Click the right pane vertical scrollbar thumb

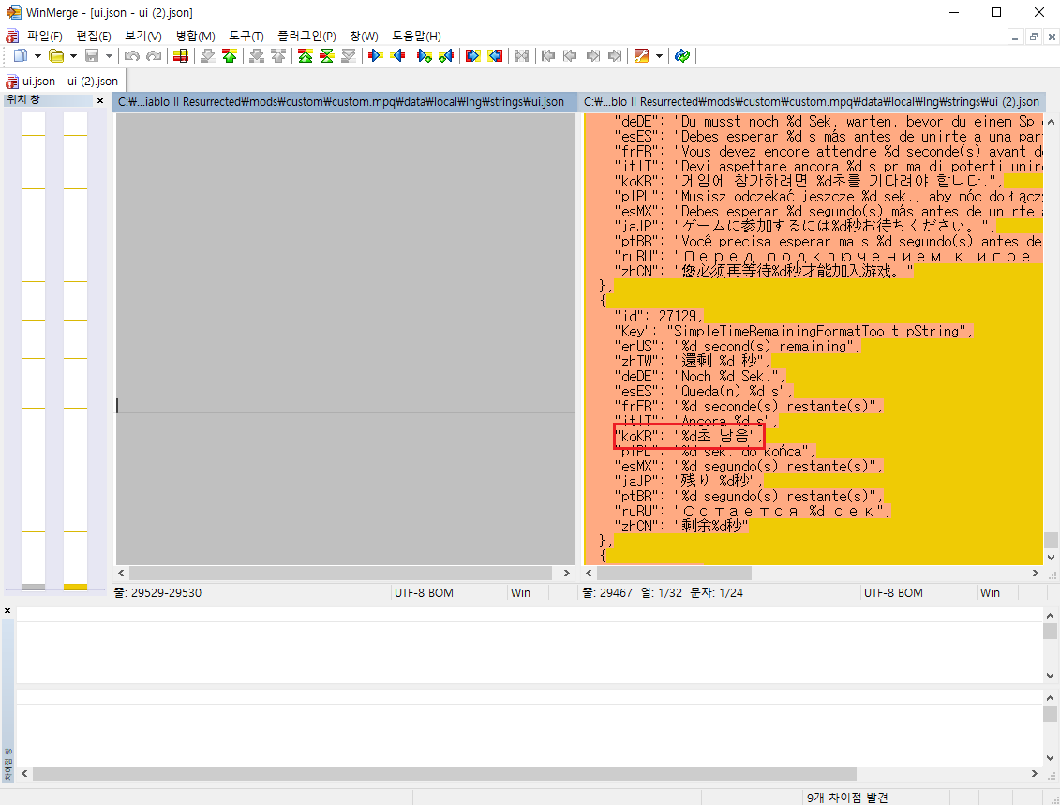(x=1051, y=540)
